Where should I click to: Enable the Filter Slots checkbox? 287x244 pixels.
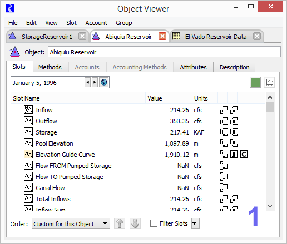(x=154, y=223)
